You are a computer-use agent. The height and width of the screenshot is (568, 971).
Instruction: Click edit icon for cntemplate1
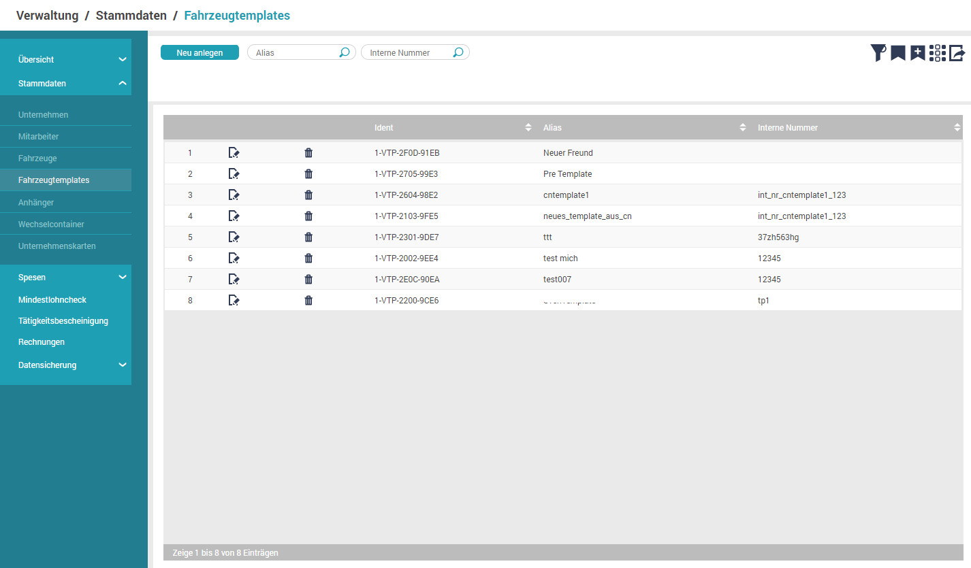tap(234, 195)
